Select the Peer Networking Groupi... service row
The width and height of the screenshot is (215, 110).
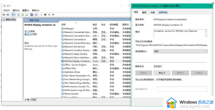tap(96, 79)
